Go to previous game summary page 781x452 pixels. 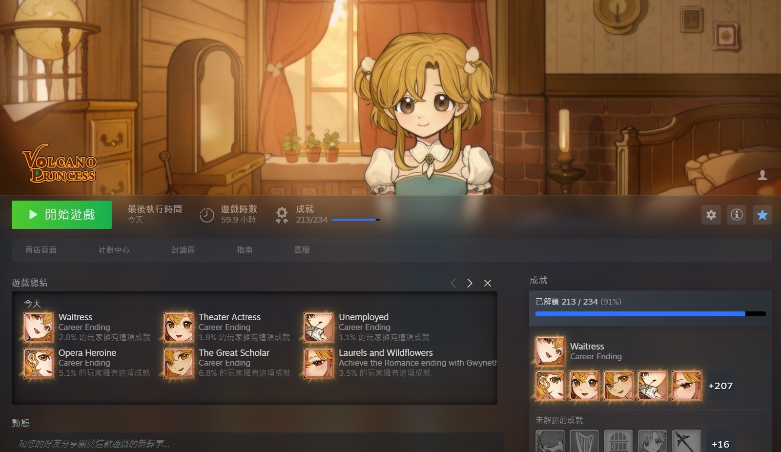[x=453, y=283]
